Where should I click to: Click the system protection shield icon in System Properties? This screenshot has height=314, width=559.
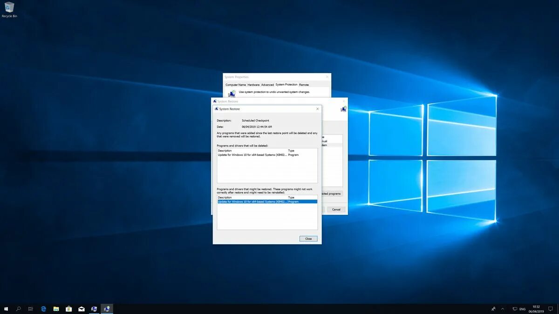tap(232, 93)
